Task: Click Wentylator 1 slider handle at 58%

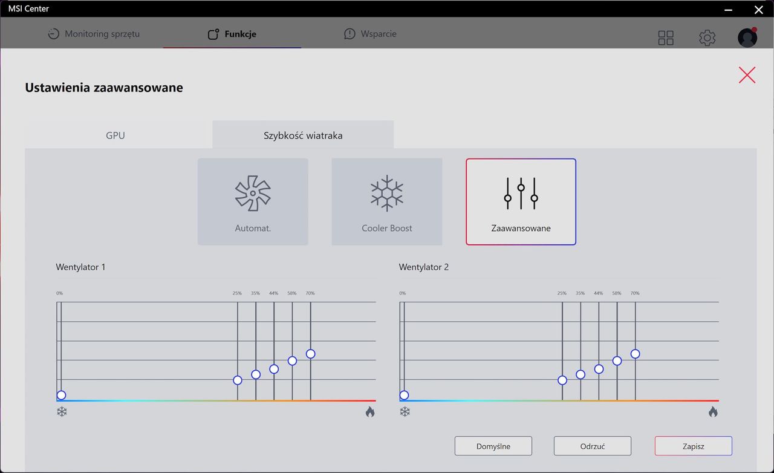Action: [x=292, y=360]
